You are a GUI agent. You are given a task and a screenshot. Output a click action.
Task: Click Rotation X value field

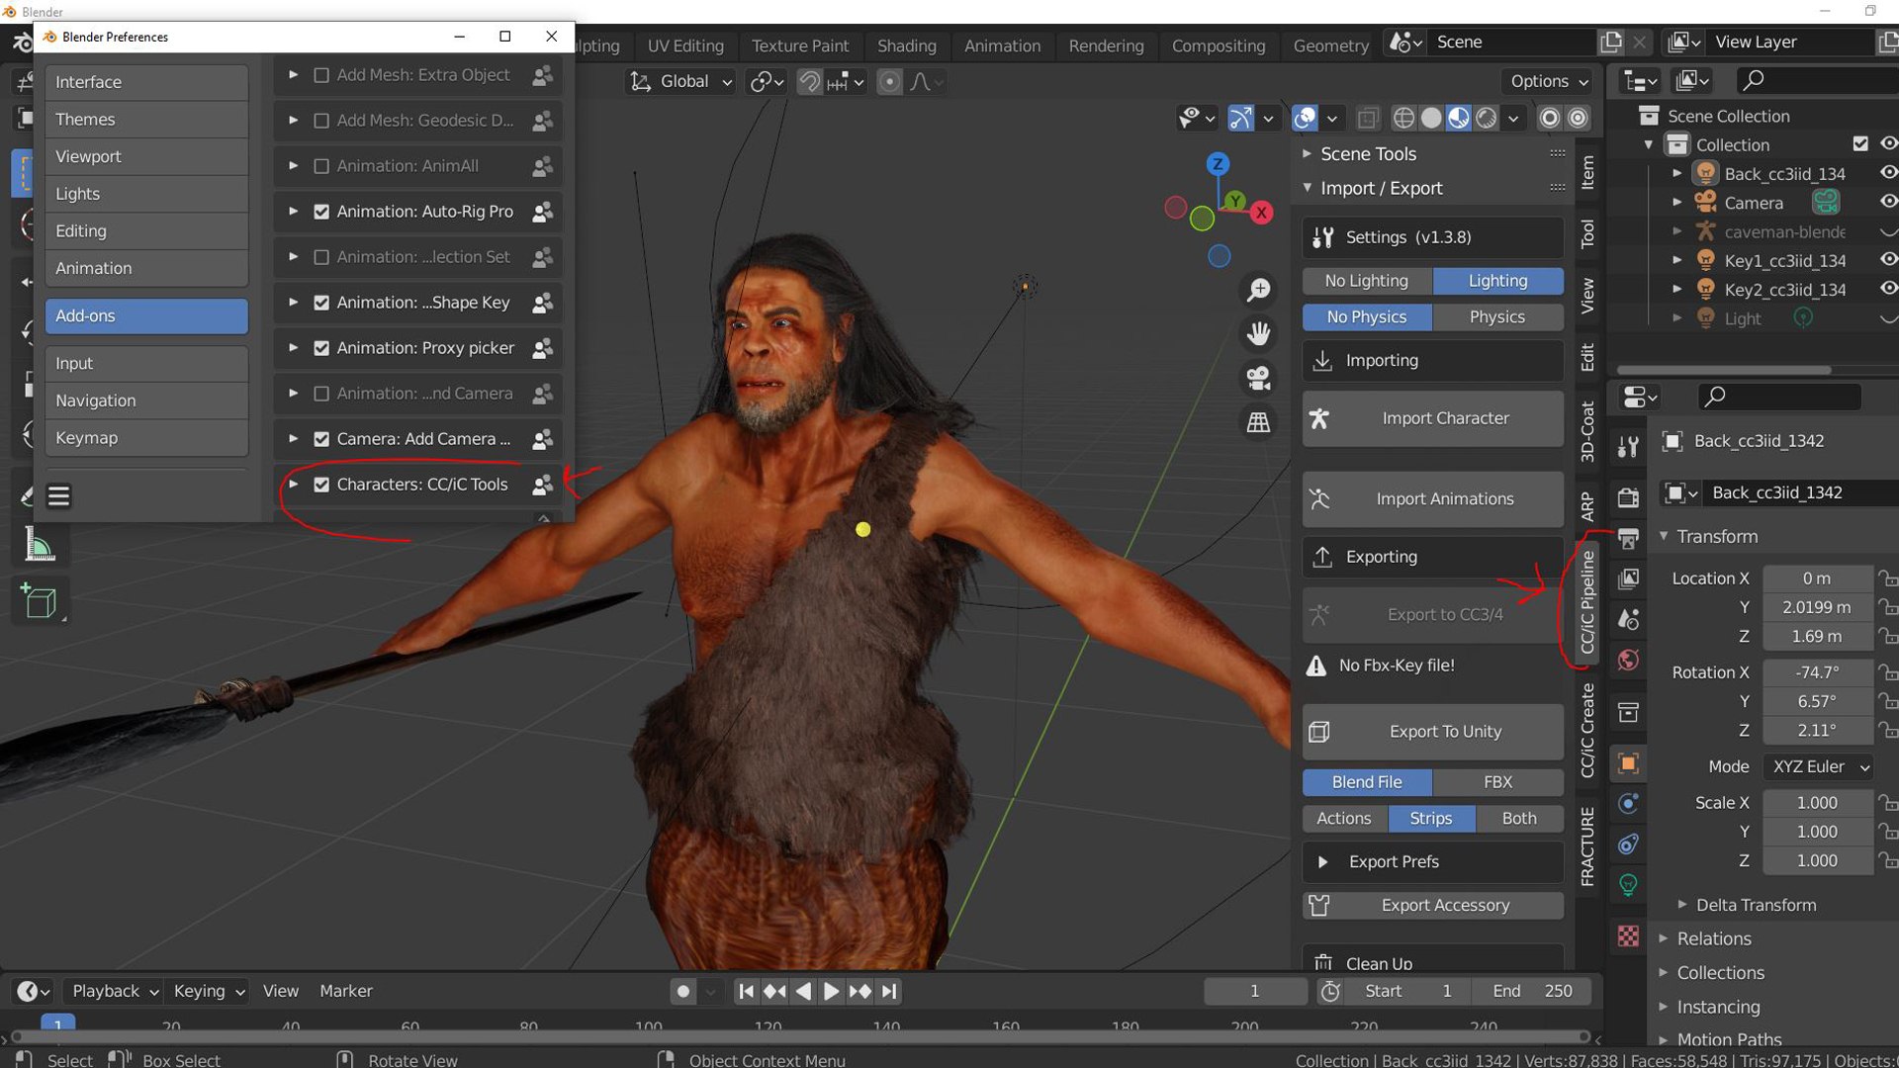[x=1818, y=672]
